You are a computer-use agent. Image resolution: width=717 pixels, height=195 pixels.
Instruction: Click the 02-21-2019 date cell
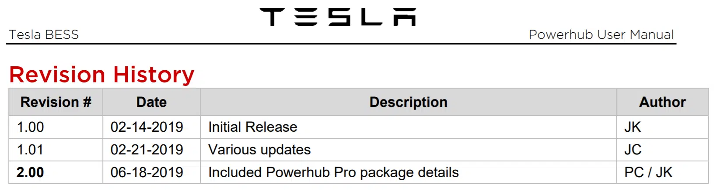[x=147, y=150]
